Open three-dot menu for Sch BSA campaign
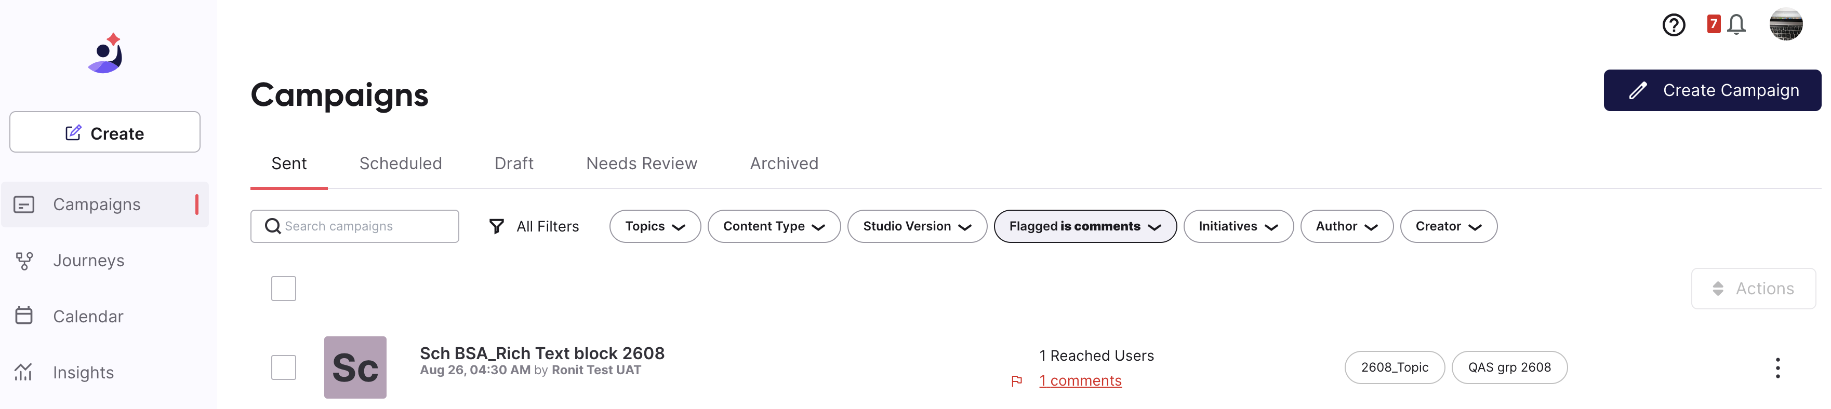The image size is (1831, 409). [1777, 368]
